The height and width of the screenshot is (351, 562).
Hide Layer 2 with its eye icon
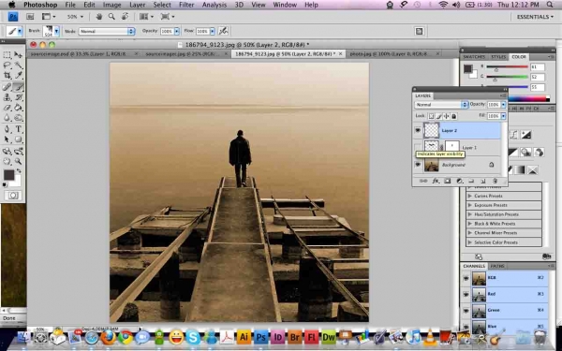tap(418, 131)
